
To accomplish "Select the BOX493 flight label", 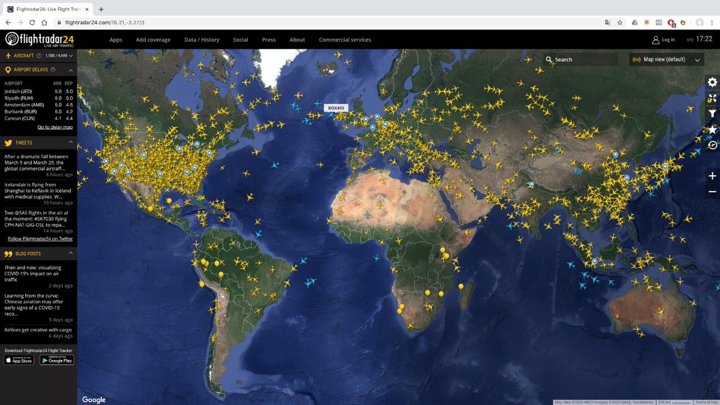I will coord(336,108).
